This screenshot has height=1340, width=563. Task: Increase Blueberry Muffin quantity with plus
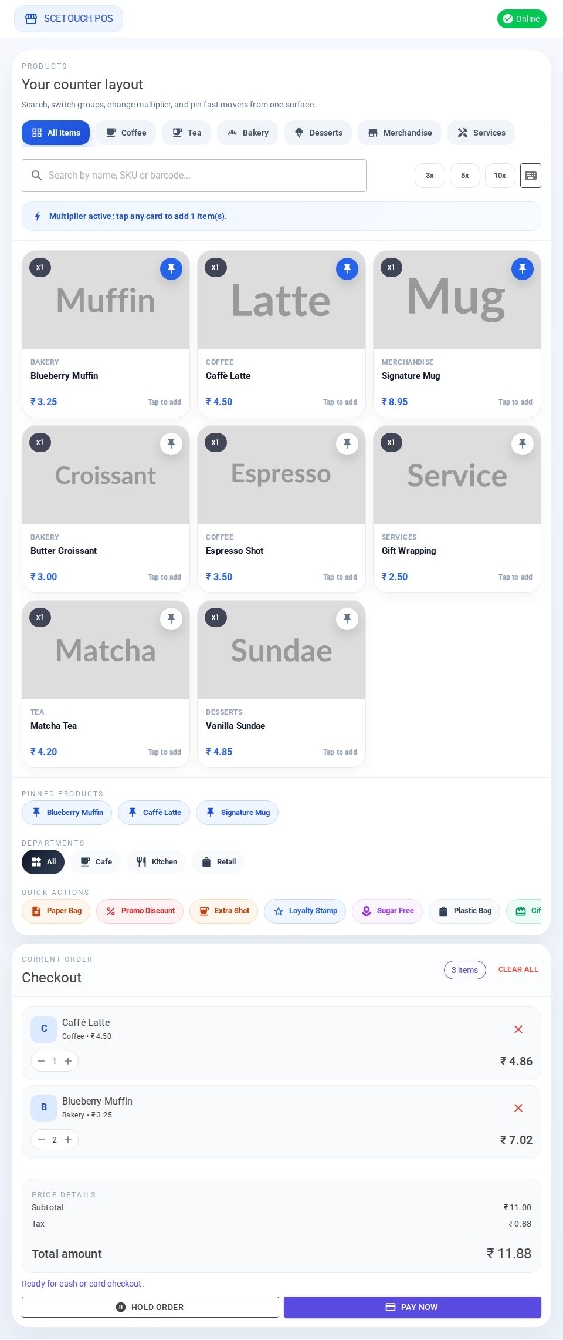68,1140
